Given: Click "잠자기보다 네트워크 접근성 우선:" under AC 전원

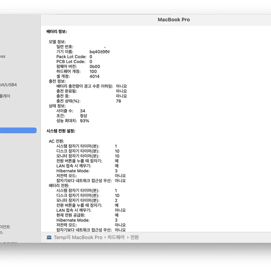Looking at the screenshot, I should pos(84,181).
